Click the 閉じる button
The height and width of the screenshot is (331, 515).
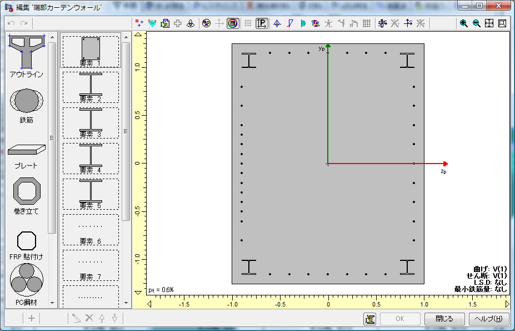[x=444, y=319]
